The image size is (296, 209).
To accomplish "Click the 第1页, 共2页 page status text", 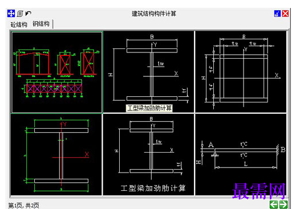I will (23, 206).
